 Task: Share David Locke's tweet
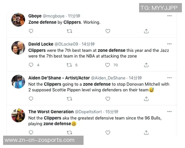coord(146,65)
